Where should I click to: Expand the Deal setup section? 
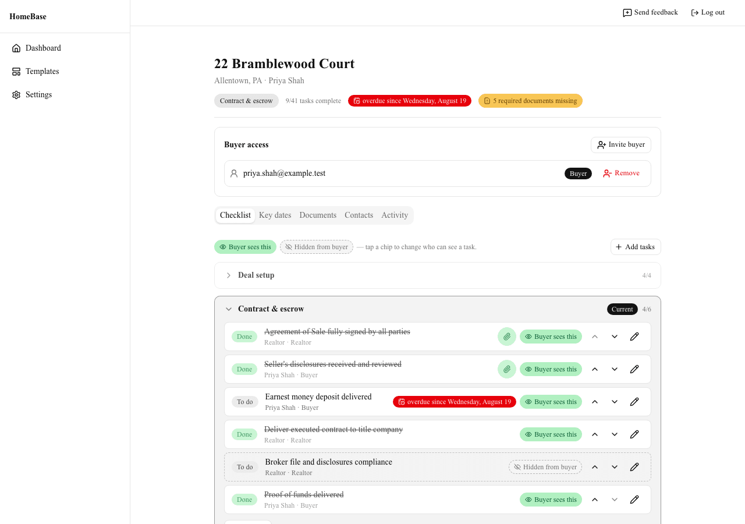pos(438,275)
